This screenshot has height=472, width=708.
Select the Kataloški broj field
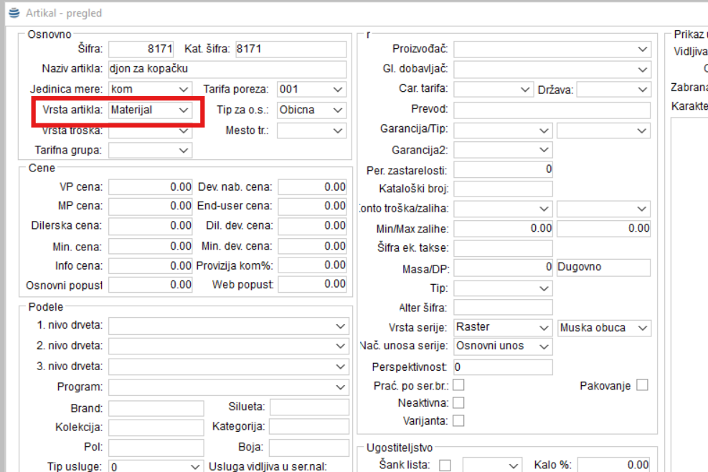[x=503, y=189]
